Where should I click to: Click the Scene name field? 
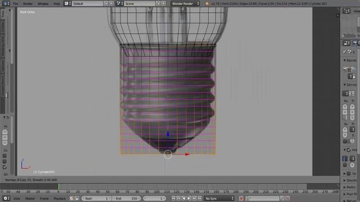point(139,4)
